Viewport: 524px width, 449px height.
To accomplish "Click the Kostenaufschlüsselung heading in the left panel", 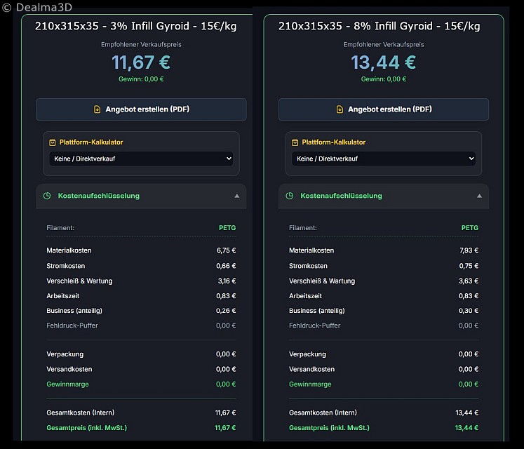I will (98, 196).
